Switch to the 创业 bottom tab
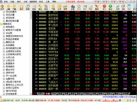The height and width of the screenshot is (102, 137). [x=60, y=94]
